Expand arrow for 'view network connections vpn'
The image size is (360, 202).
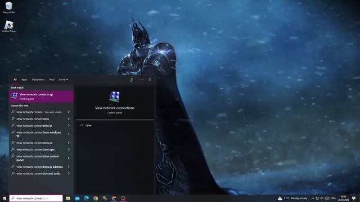[x=69, y=150]
